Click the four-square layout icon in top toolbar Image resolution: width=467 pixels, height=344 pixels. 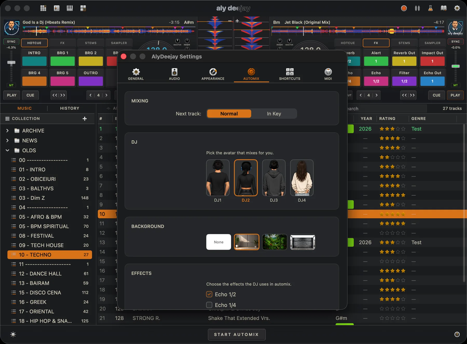[83, 8]
